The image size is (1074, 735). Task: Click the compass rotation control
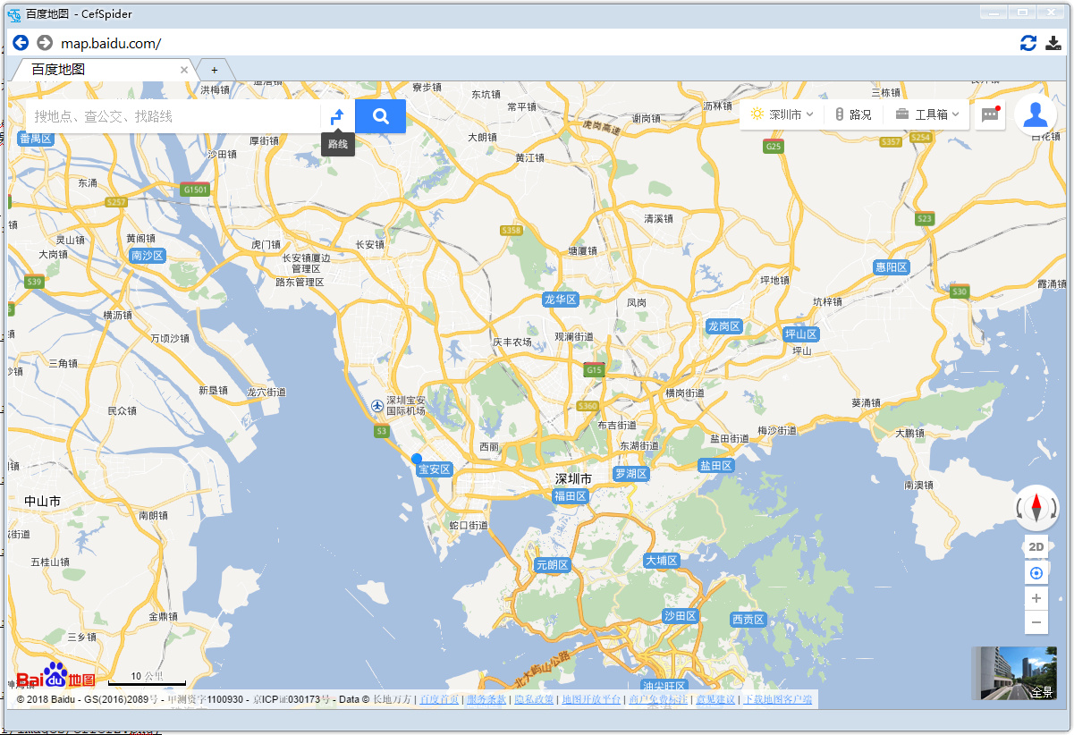(1037, 508)
